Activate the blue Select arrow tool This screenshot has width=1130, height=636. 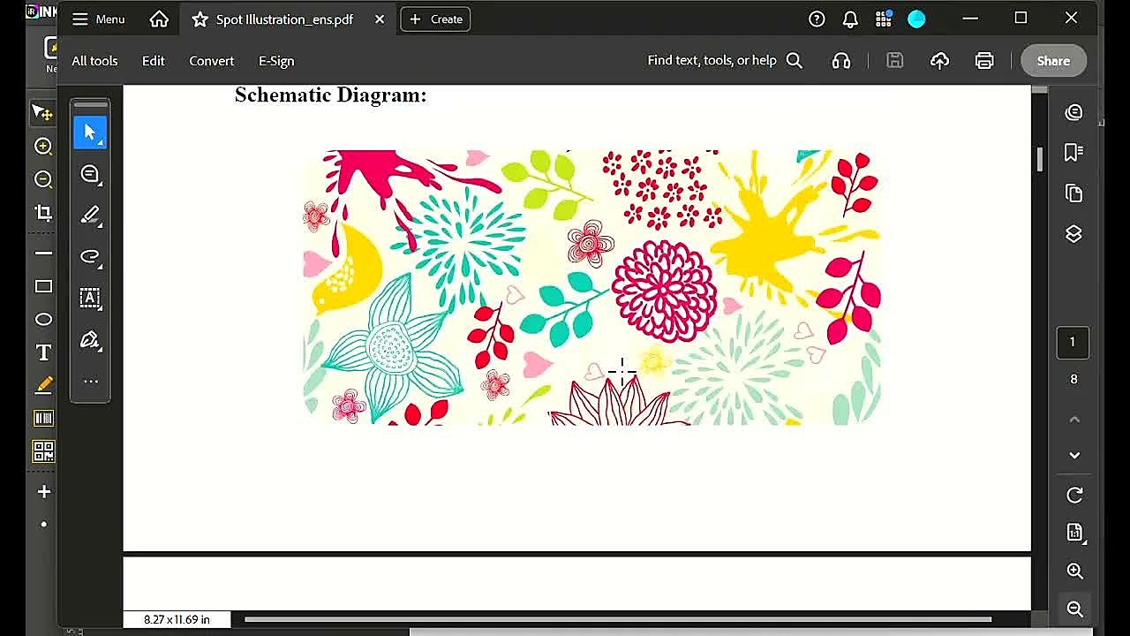pyautogui.click(x=90, y=132)
